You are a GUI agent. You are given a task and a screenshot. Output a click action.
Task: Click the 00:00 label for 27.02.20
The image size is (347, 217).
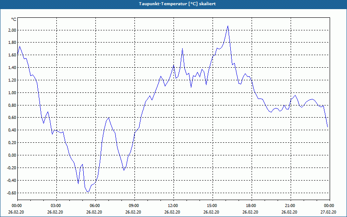click(x=329, y=206)
